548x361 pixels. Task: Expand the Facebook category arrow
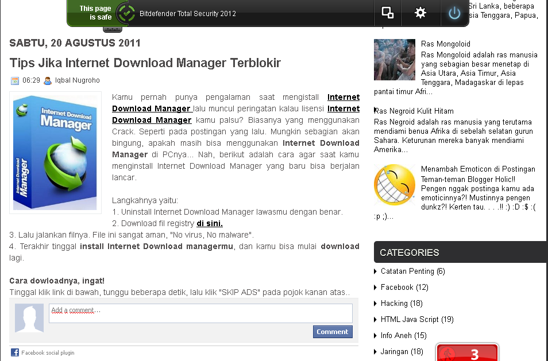pyautogui.click(x=375, y=288)
